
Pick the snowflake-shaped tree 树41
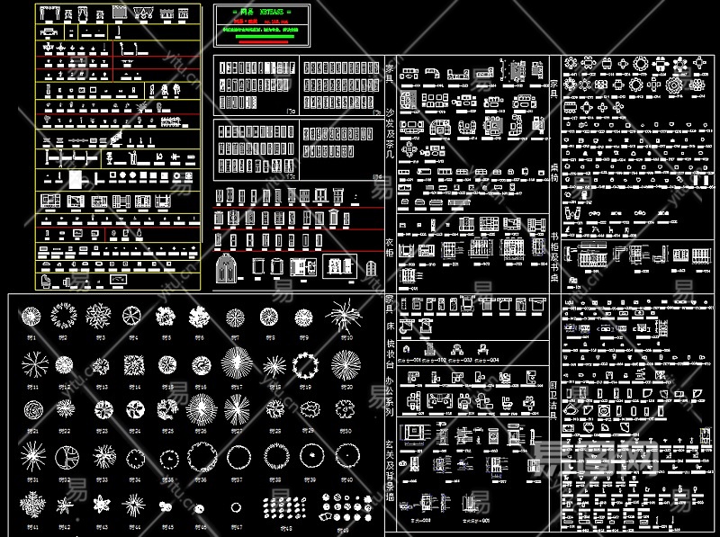(32, 505)
